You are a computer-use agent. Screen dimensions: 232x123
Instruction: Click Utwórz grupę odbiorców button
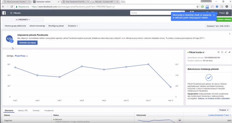click(x=15, y=26)
